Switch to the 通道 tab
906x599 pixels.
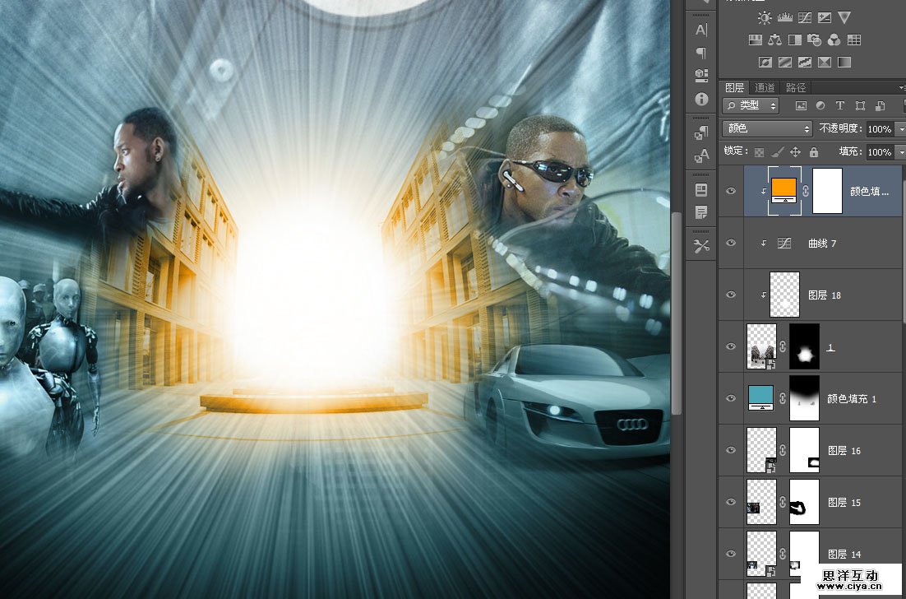coord(765,87)
